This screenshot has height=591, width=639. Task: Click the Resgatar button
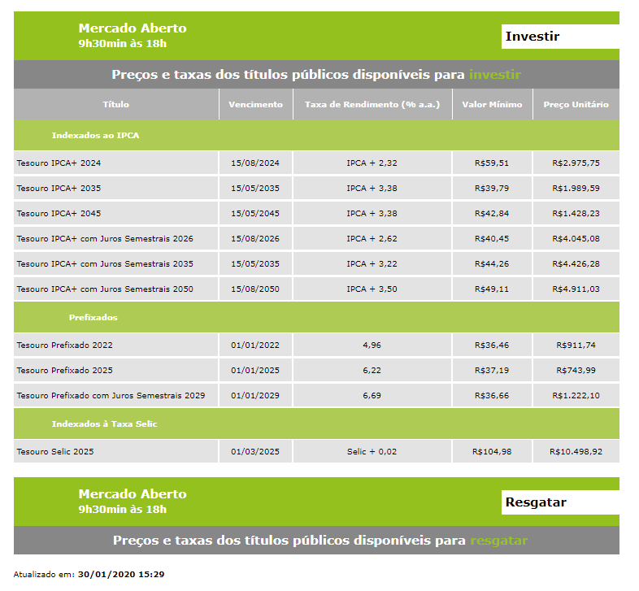click(x=559, y=502)
